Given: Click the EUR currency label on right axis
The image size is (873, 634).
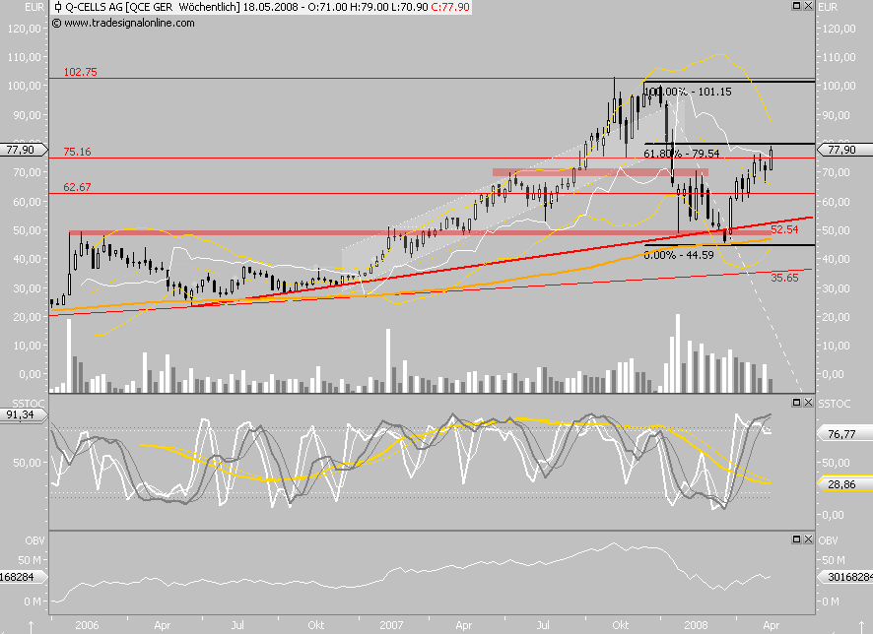Looking at the screenshot, I should click(828, 7).
